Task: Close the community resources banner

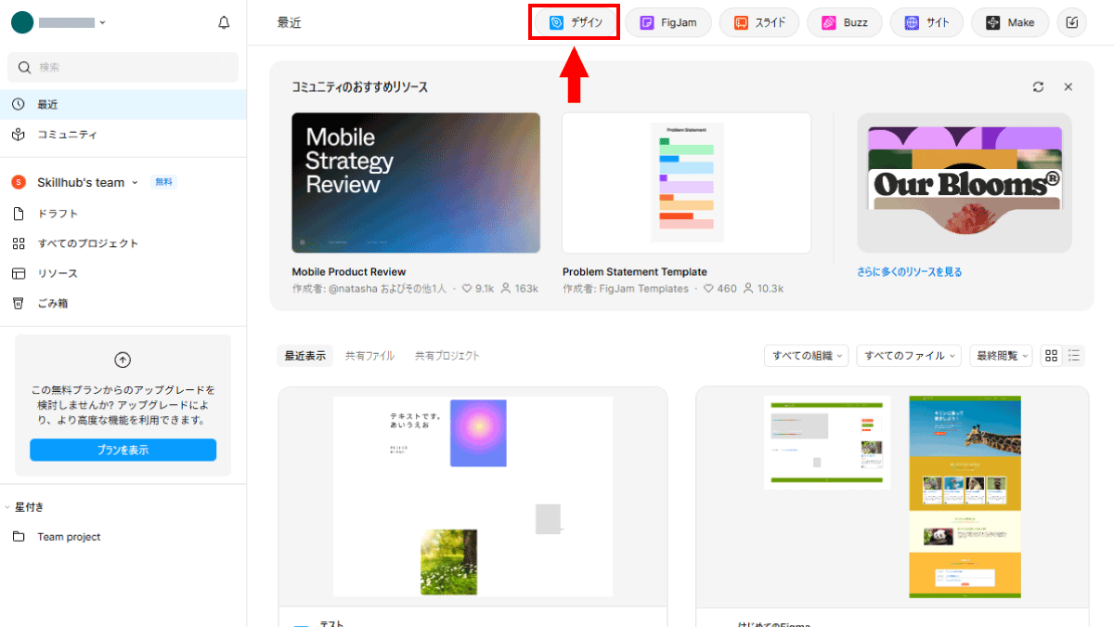Action: [1068, 86]
